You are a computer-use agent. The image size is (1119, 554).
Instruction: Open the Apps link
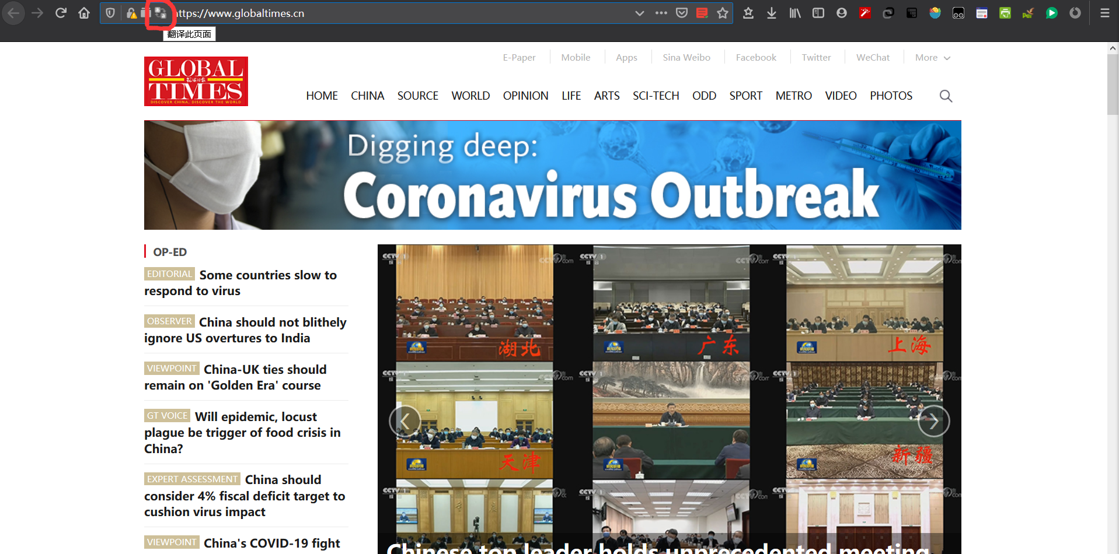(626, 57)
